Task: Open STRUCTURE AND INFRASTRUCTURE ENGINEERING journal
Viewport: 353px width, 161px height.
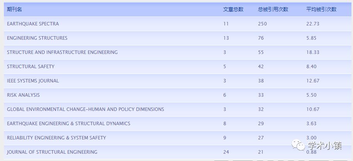Action: pyautogui.click(x=62, y=52)
